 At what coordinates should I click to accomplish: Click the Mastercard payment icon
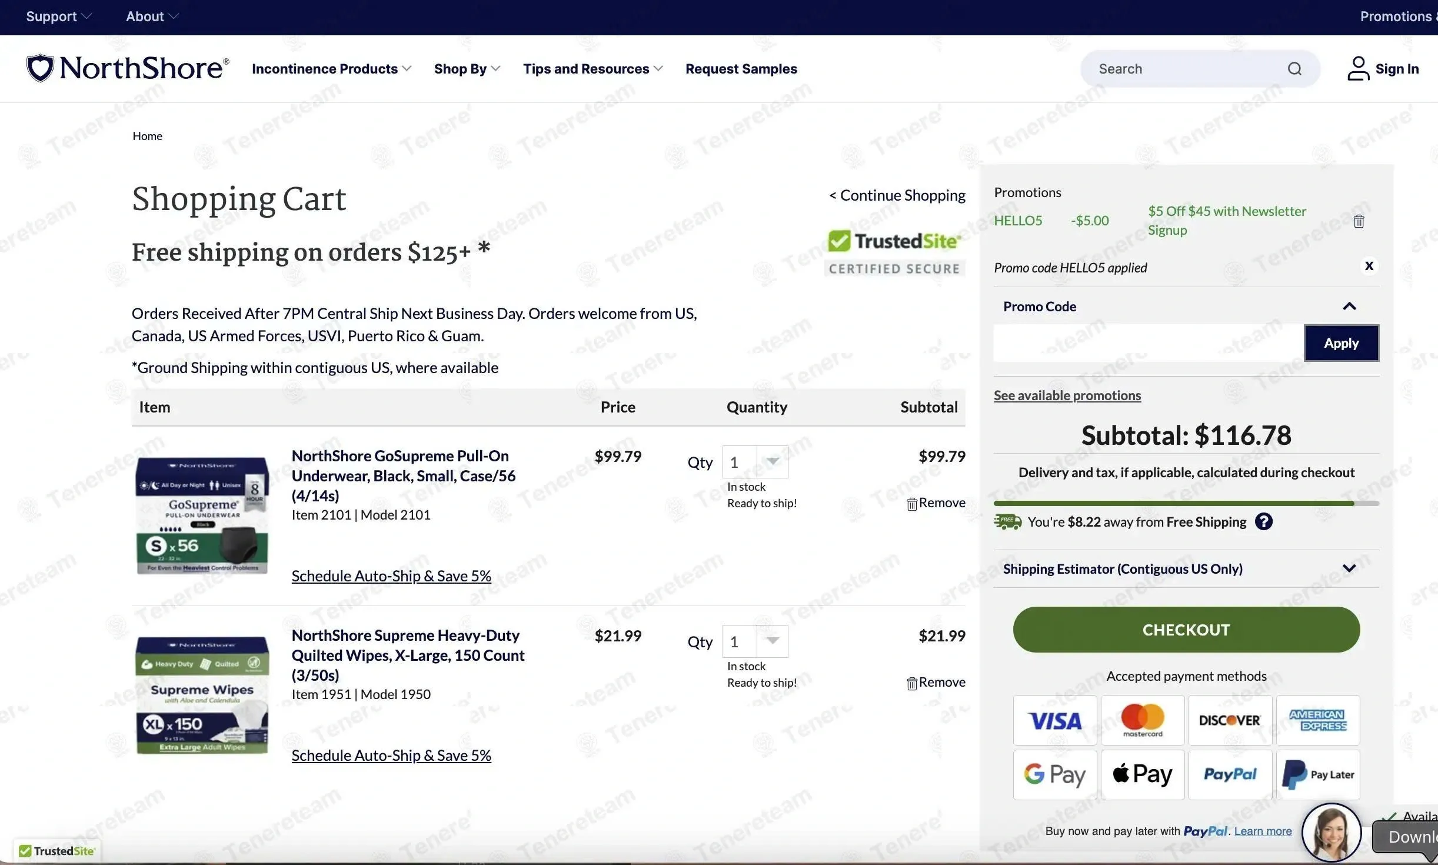click(x=1142, y=720)
